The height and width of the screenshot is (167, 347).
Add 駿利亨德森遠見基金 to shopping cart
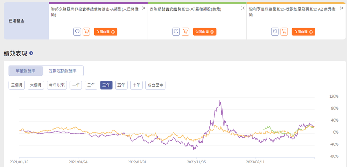pyautogui.click(x=284, y=32)
